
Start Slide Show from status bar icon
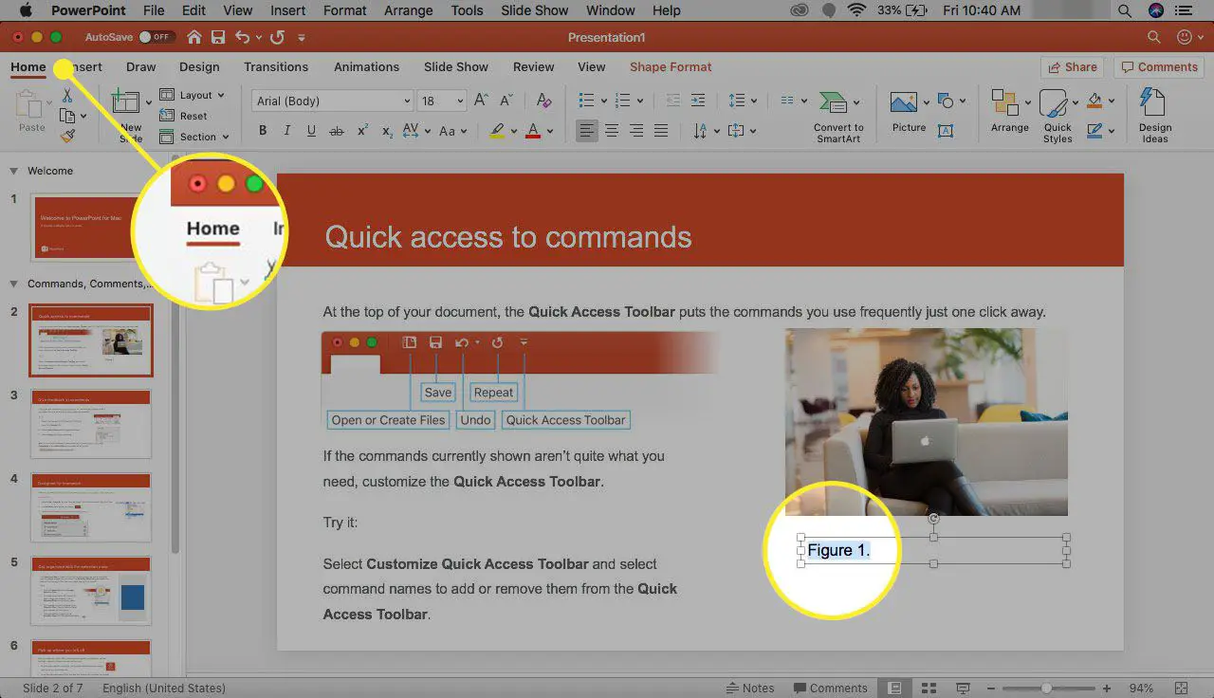click(963, 688)
